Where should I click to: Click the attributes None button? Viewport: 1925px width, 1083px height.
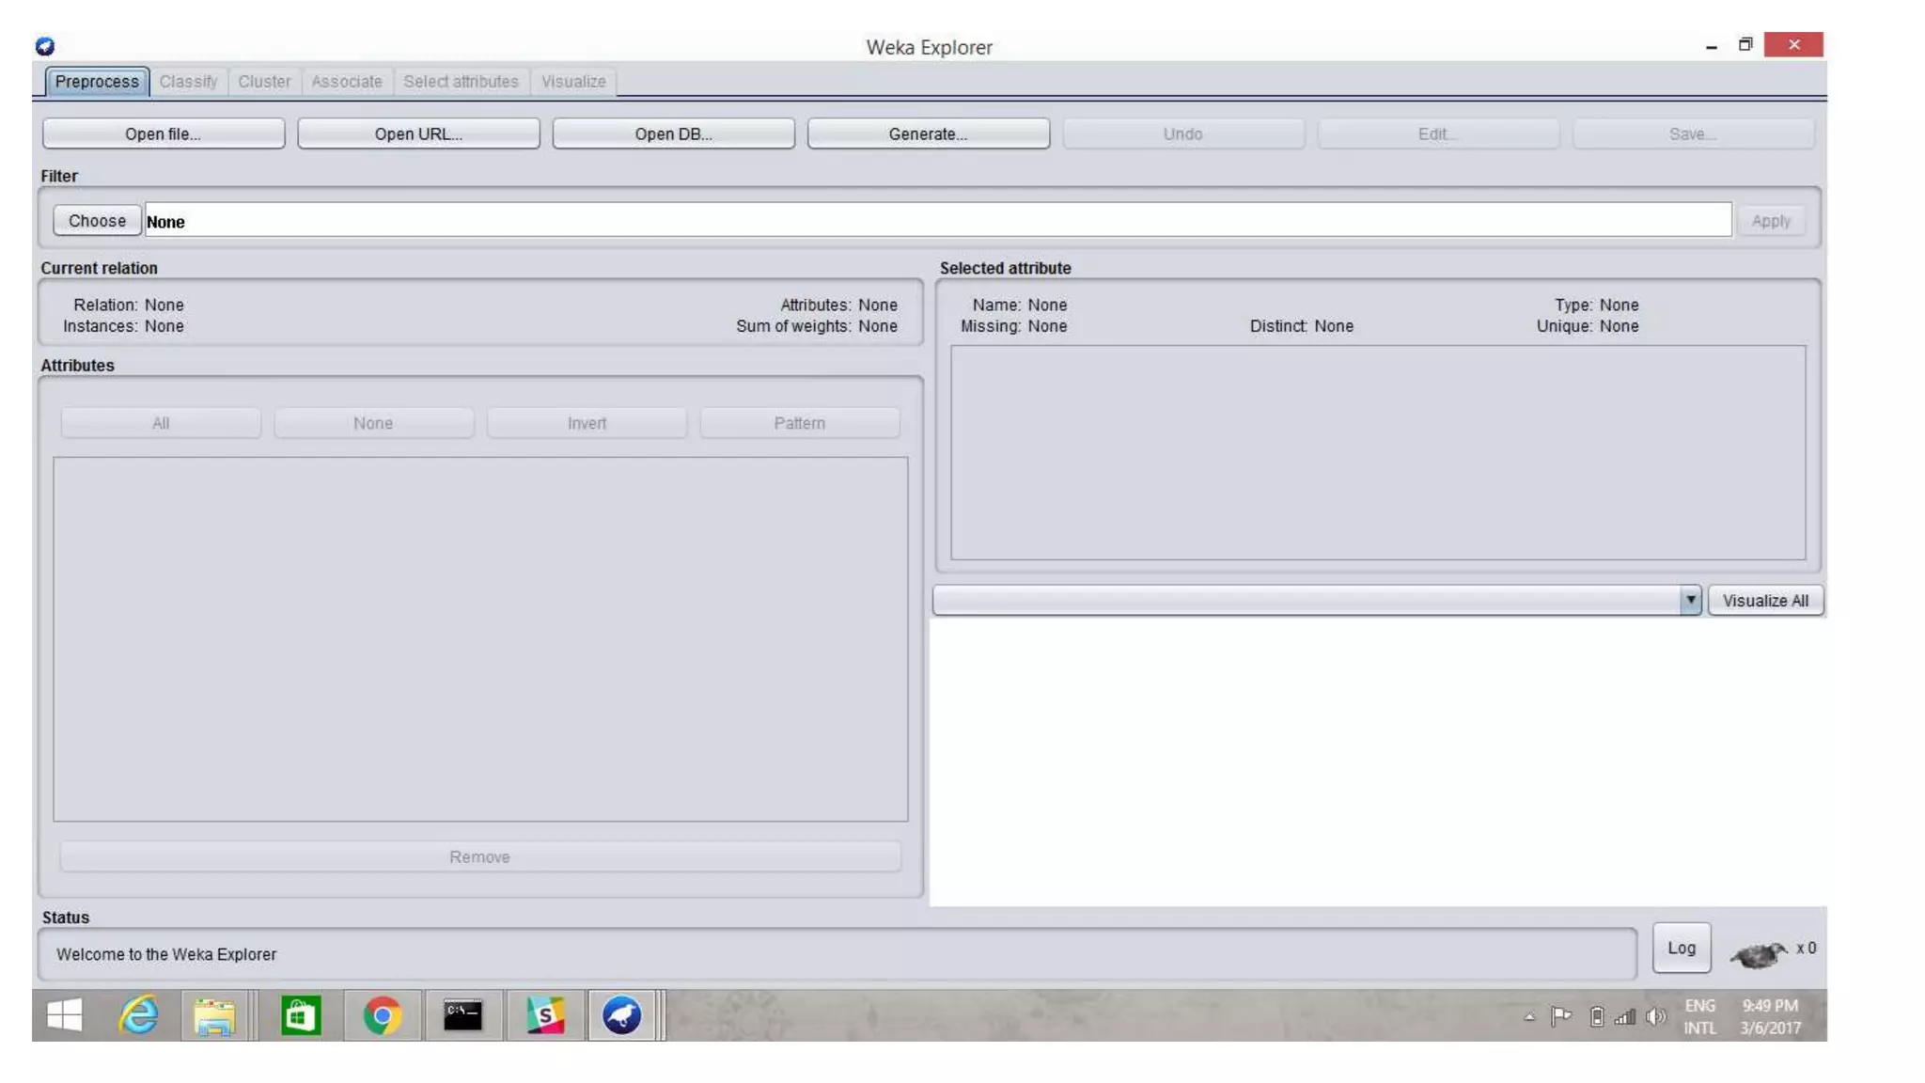click(373, 422)
